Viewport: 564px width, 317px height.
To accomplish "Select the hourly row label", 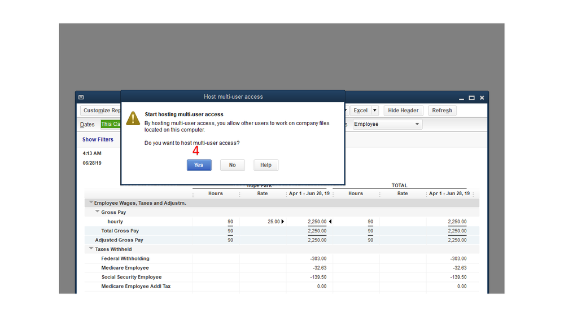I will 115,222.
